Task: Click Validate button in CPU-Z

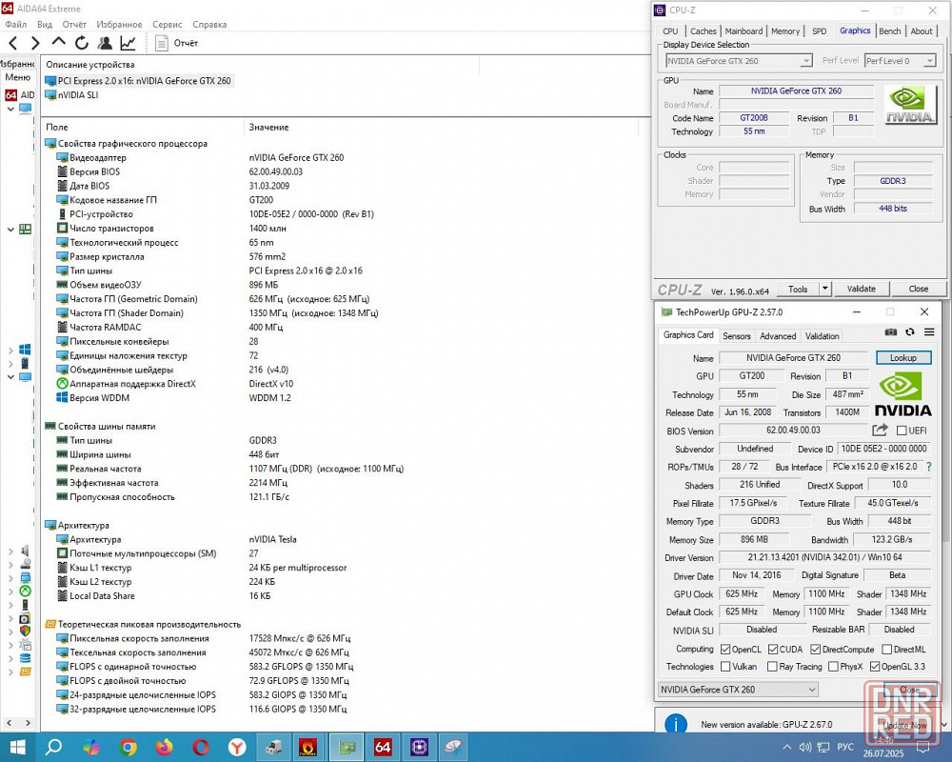Action: point(861,289)
